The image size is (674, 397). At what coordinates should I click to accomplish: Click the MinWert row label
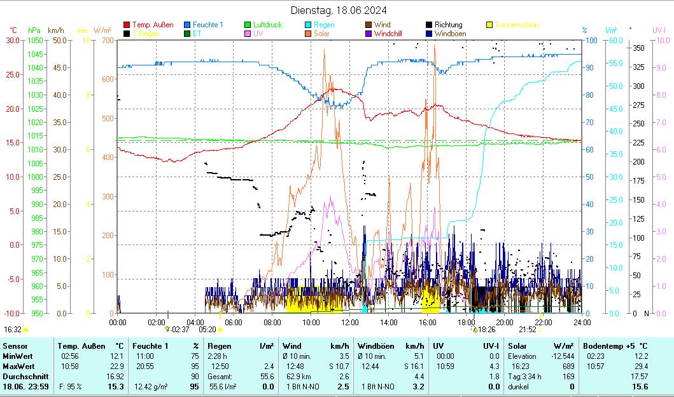point(18,356)
